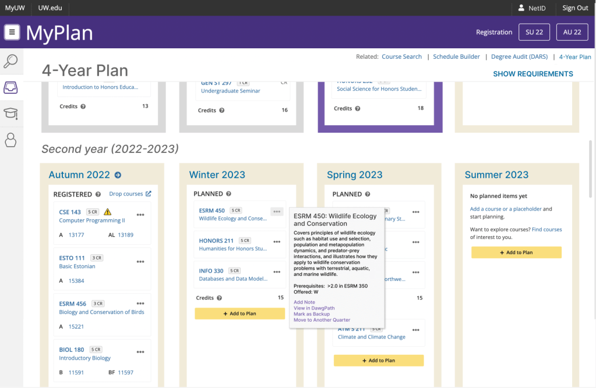Click the warning triangle on CSE 143
Viewport: 596px width, 388px height.
point(107,212)
